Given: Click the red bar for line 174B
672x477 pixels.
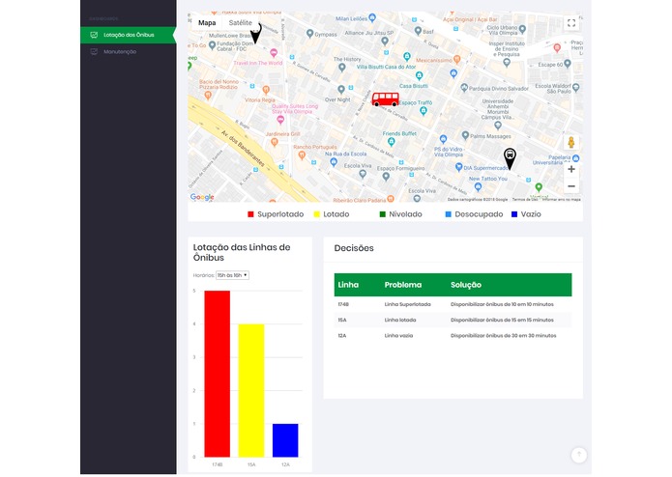Looking at the screenshot, I should pyautogui.click(x=217, y=374).
